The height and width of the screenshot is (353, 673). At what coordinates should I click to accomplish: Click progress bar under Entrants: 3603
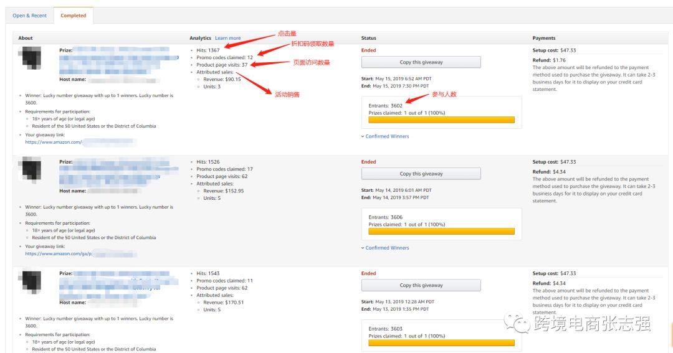tap(441, 342)
